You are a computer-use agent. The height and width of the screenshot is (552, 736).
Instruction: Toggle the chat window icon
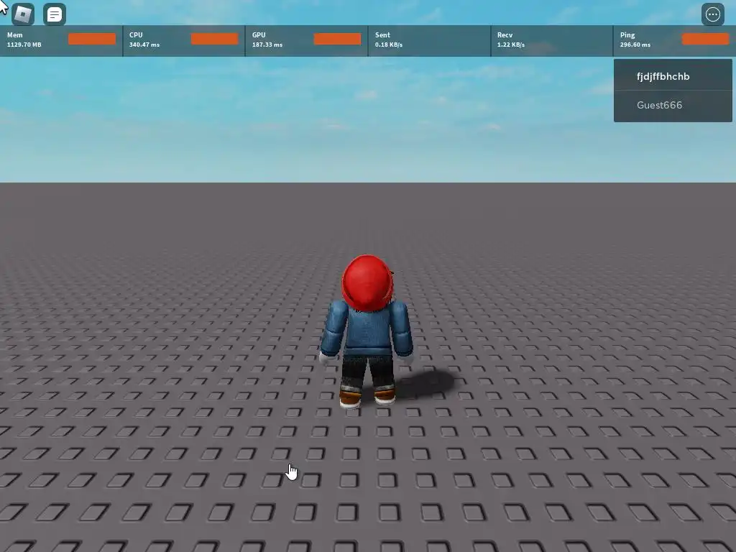pos(55,14)
